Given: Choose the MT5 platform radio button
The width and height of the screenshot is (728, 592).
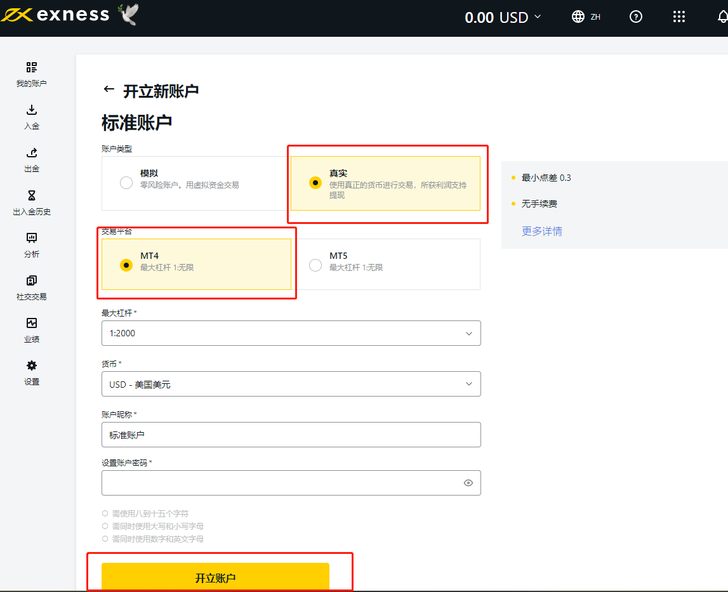Looking at the screenshot, I should tap(315, 265).
